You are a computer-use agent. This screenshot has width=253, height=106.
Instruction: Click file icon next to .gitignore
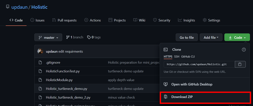(x=40, y=62)
